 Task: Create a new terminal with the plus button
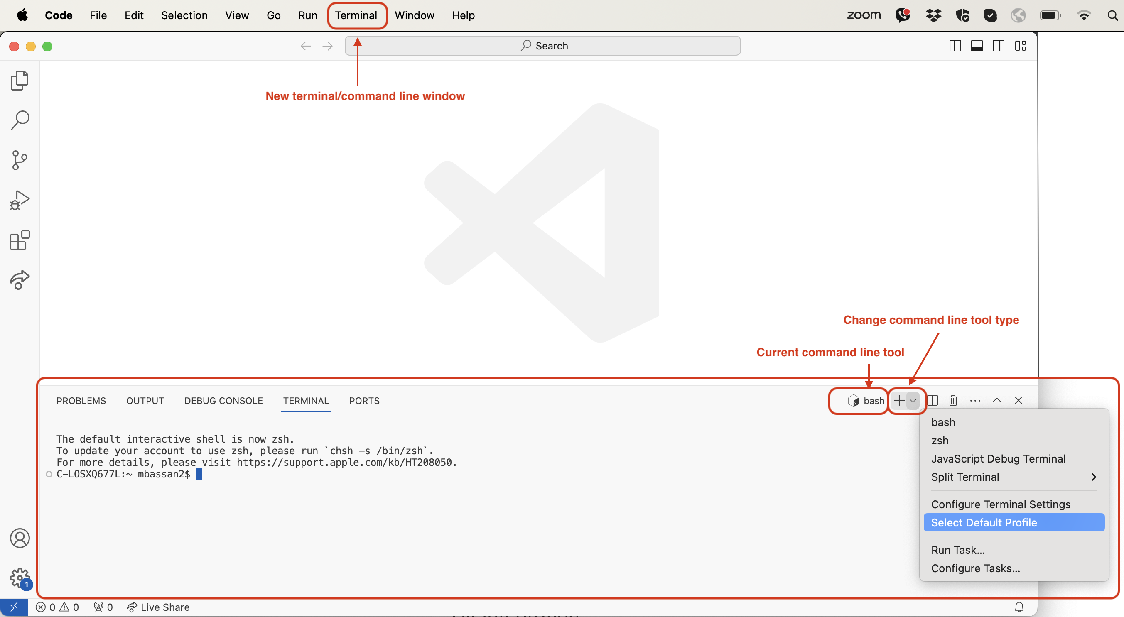tap(900, 400)
